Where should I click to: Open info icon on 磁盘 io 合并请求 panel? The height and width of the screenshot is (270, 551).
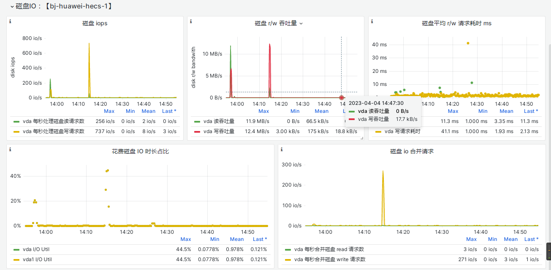tap(282, 149)
